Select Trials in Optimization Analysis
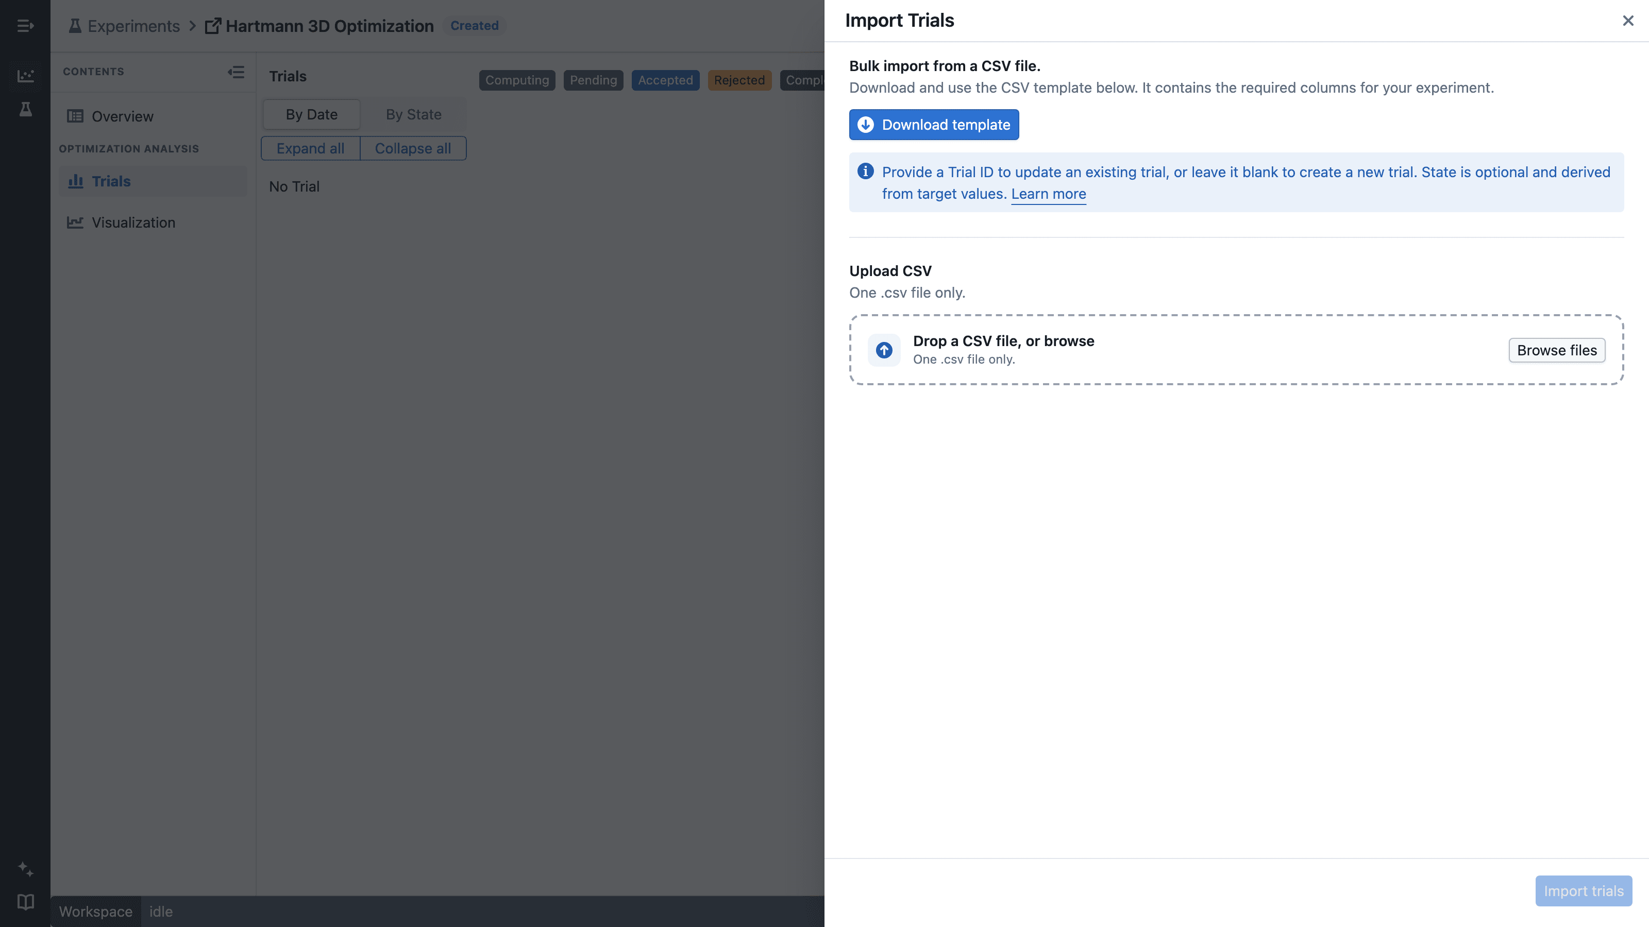The width and height of the screenshot is (1649, 927). 153,181
